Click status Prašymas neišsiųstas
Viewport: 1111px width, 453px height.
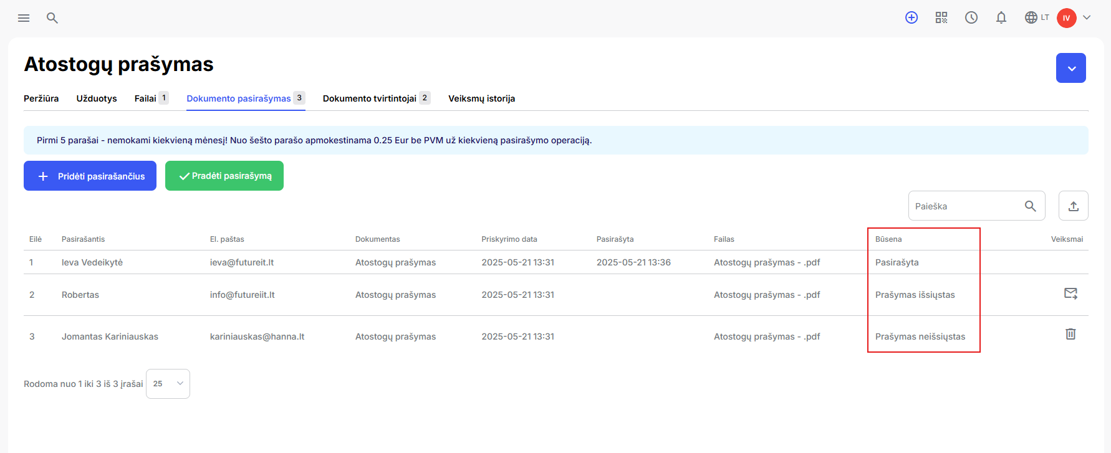(x=920, y=336)
